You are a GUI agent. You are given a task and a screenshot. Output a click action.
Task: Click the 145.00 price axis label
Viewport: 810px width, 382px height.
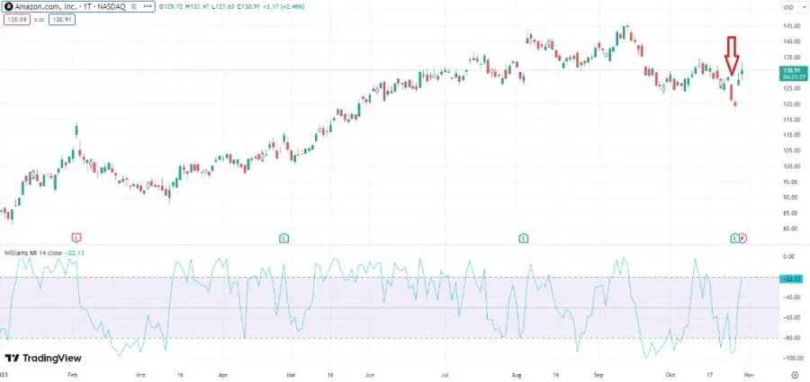tap(791, 26)
